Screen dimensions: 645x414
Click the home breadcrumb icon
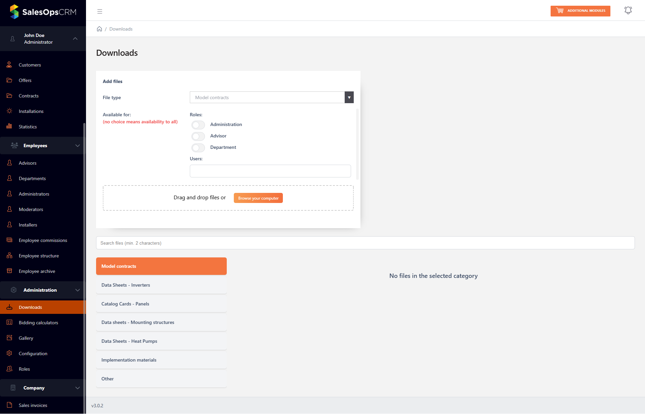[x=99, y=29]
